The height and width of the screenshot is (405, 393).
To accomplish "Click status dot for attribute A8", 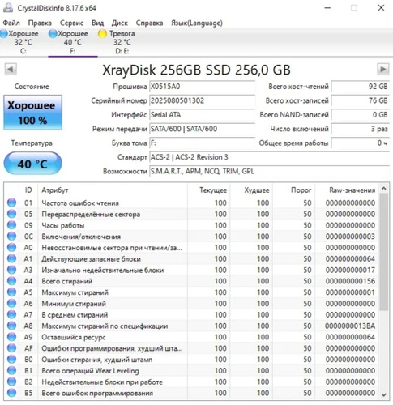I will [11, 326].
